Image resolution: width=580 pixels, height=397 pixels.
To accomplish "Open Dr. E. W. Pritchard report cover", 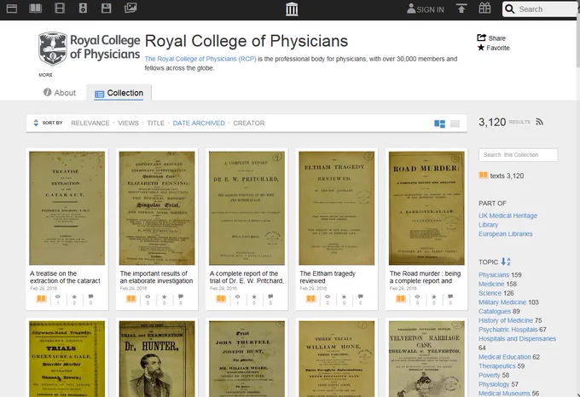I will [x=246, y=208].
